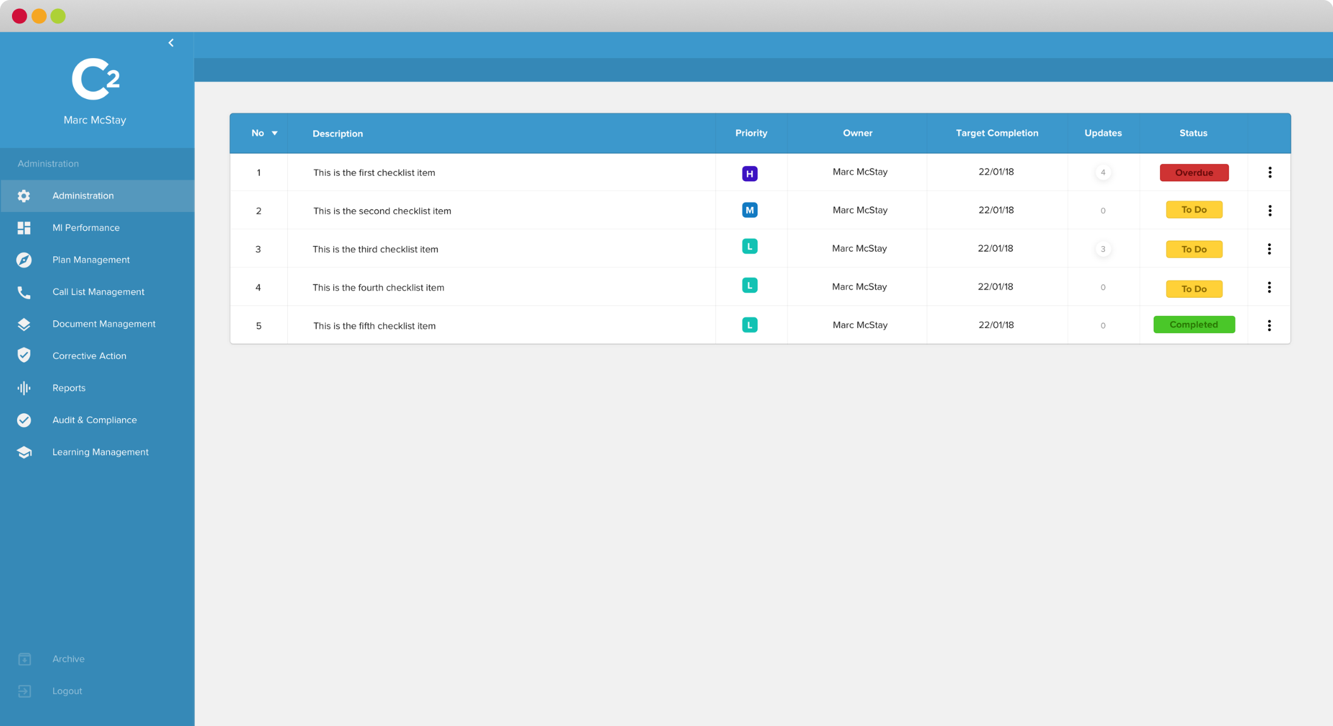1333x726 pixels.
Task: Click the Document Management icon
Action: coord(24,323)
